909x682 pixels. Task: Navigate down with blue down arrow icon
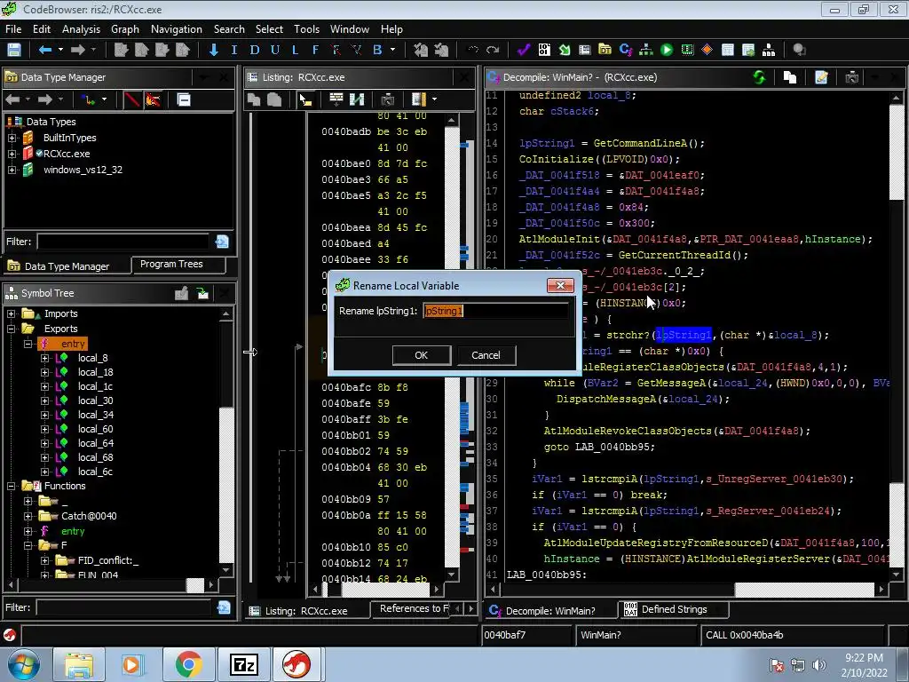click(x=214, y=50)
